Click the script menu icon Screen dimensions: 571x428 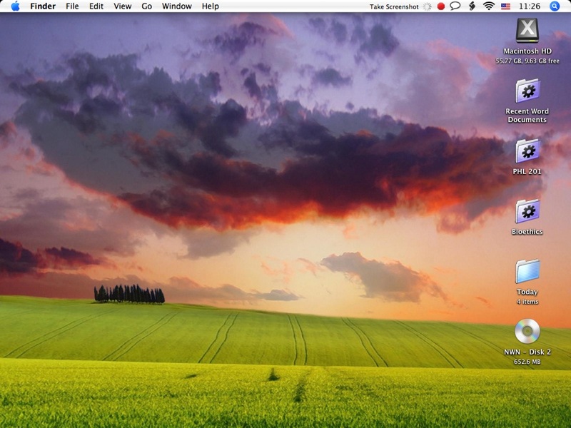(472, 6)
